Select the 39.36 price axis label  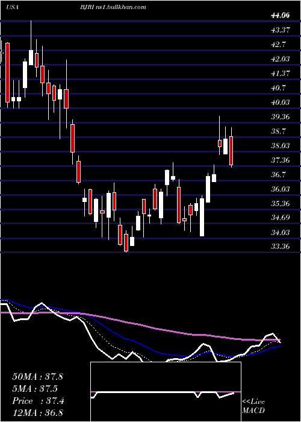coord(281,117)
